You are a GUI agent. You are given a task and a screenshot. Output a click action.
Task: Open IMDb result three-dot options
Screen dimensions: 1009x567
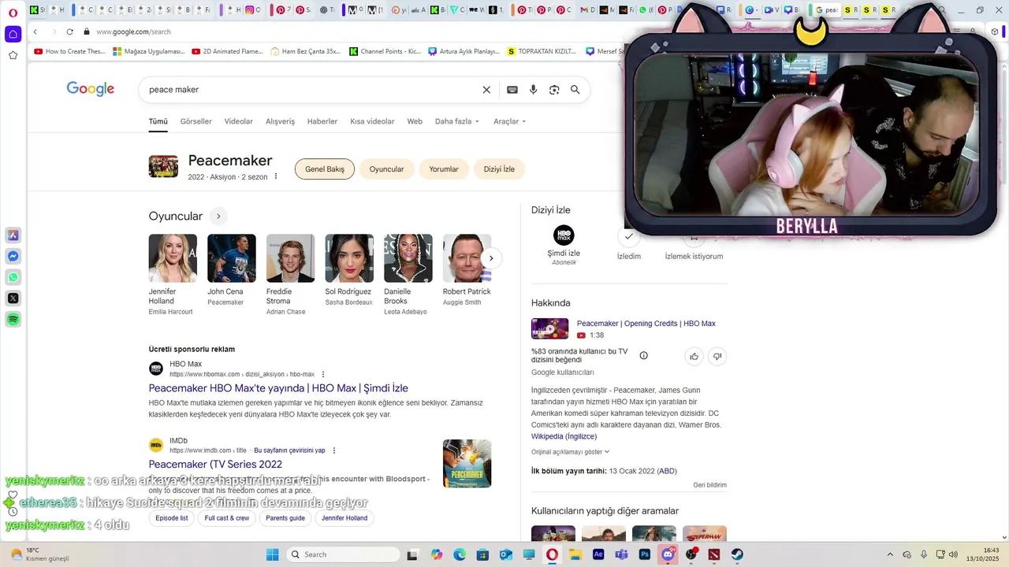coord(334,450)
